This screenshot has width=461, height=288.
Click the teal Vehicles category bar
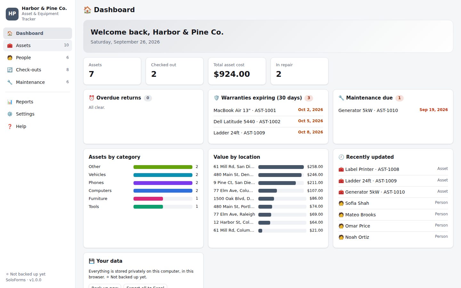[x=163, y=175]
